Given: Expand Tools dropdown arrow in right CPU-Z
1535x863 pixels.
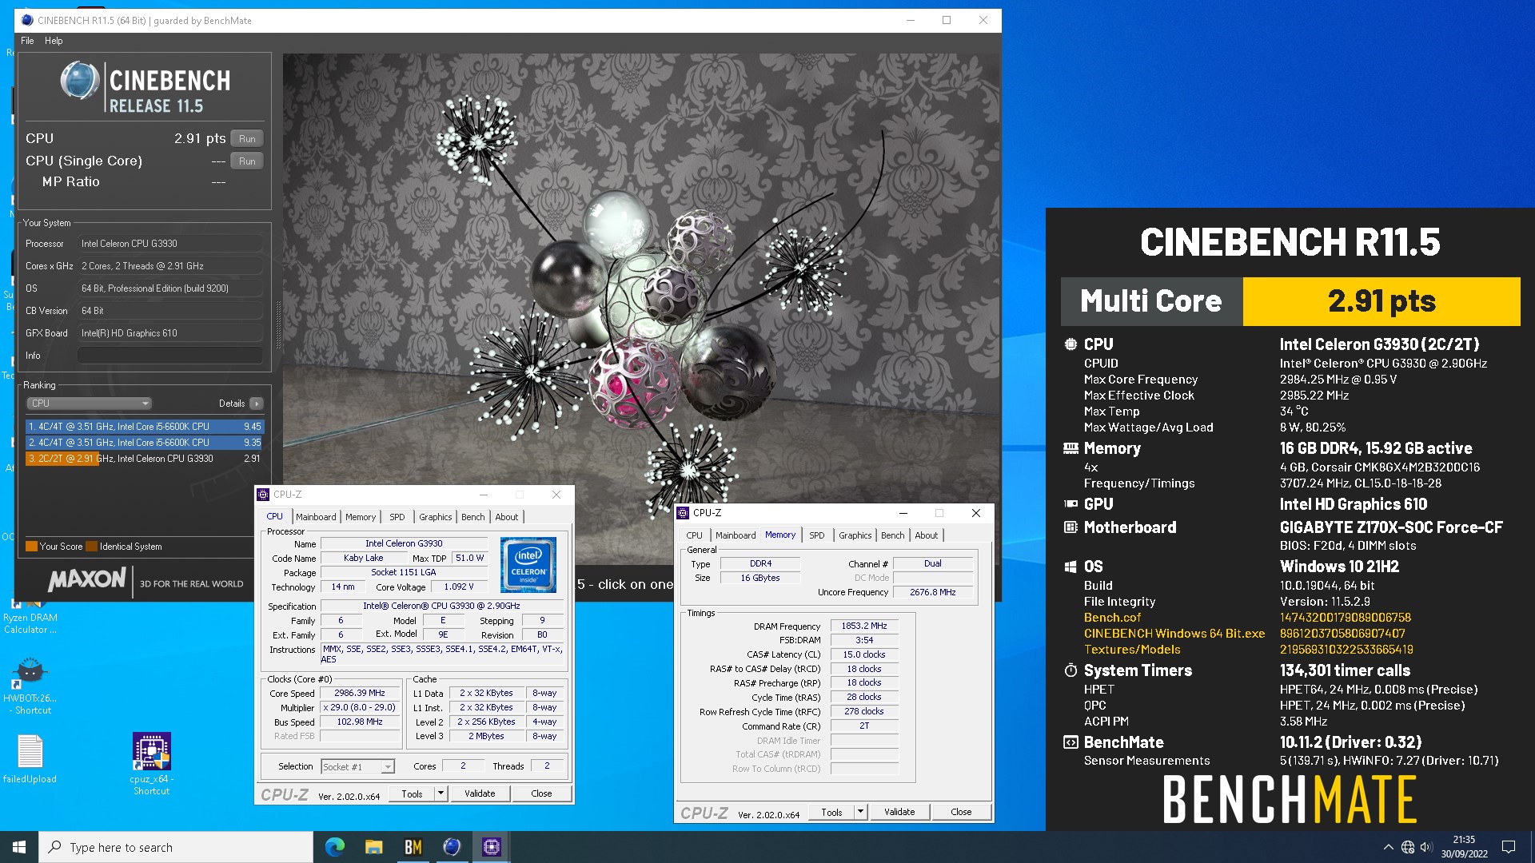Looking at the screenshot, I should point(860,812).
